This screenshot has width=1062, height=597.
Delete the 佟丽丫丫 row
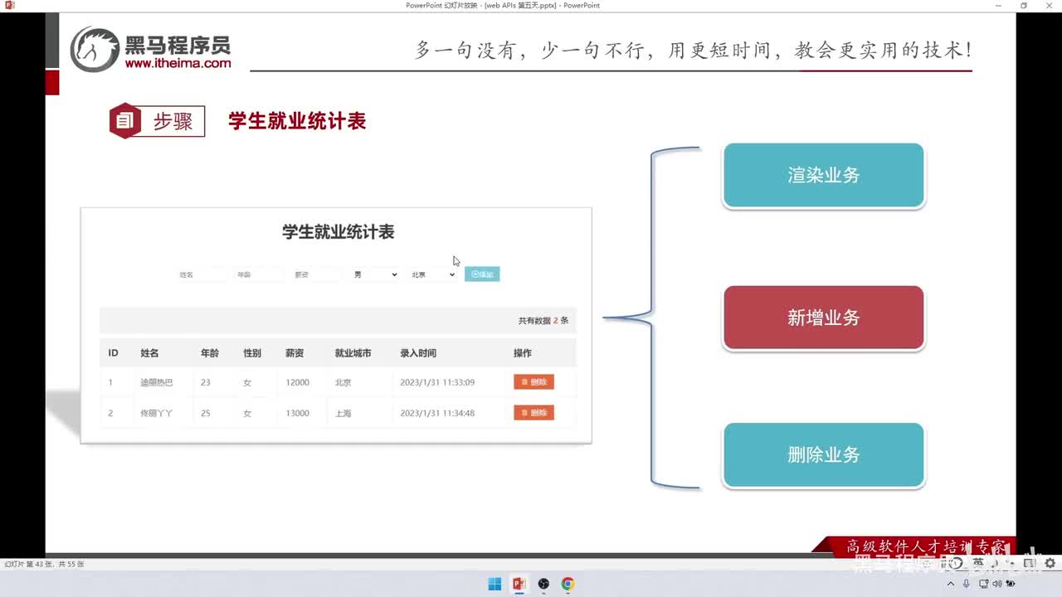pos(533,413)
